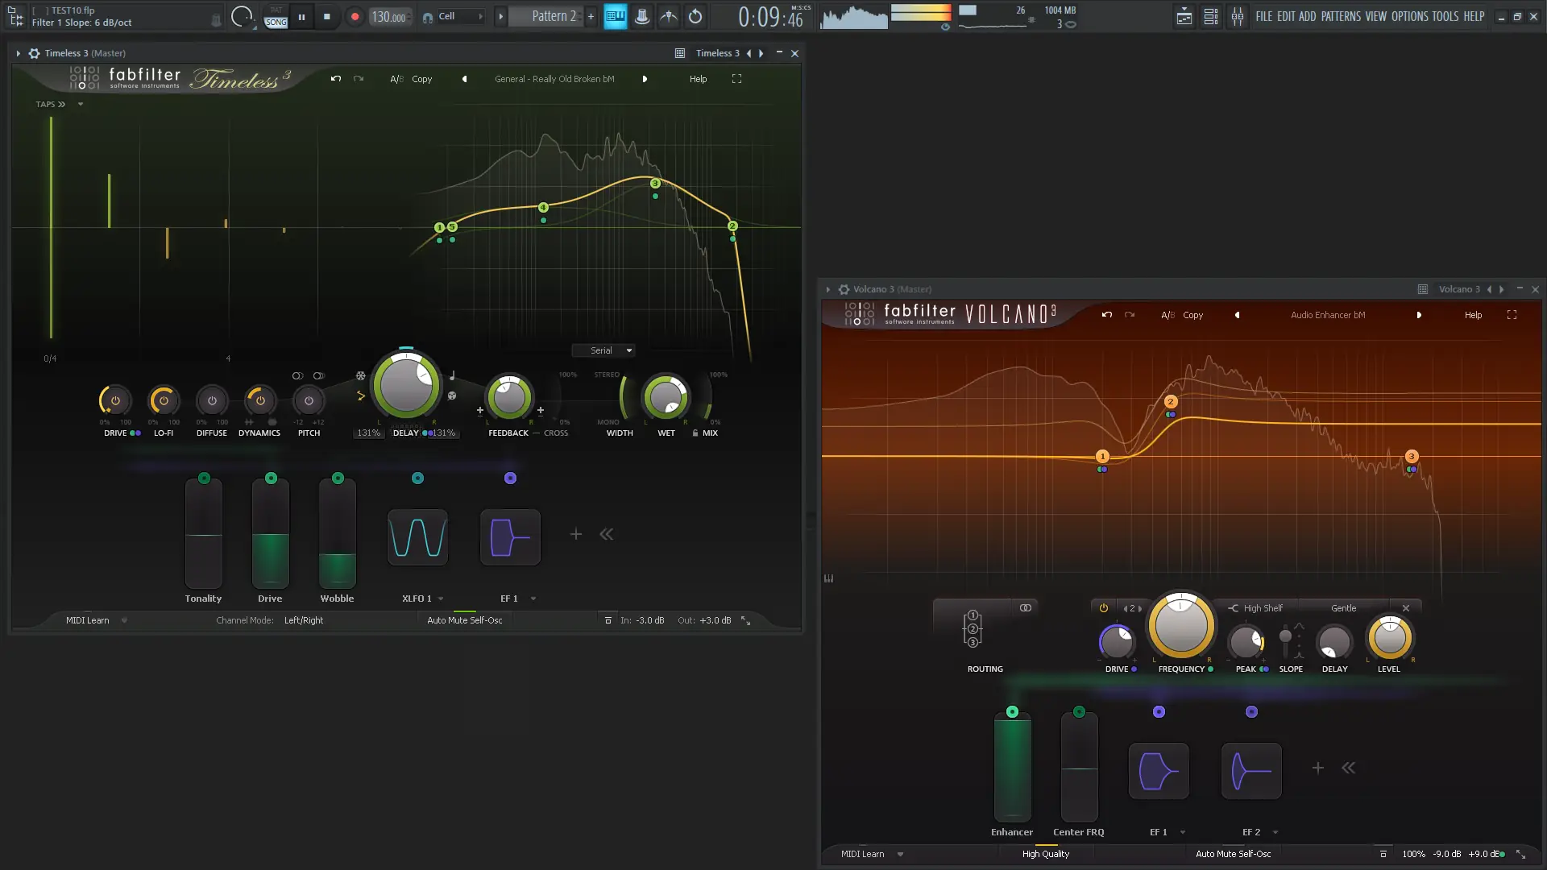1547x870 pixels.
Task: Click the record button in transport bar
Action: pos(355,16)
